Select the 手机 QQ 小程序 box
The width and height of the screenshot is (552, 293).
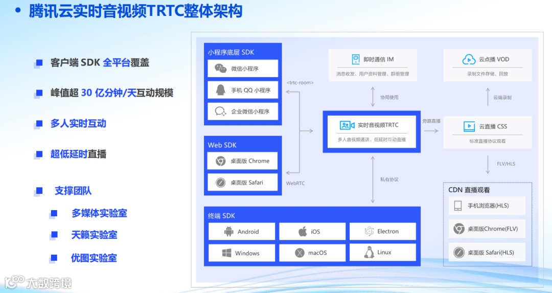[243, 90]
